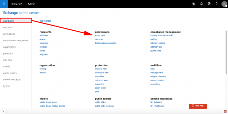Click the Need help? button
This screenshot has width=228, height=114.
198,106
